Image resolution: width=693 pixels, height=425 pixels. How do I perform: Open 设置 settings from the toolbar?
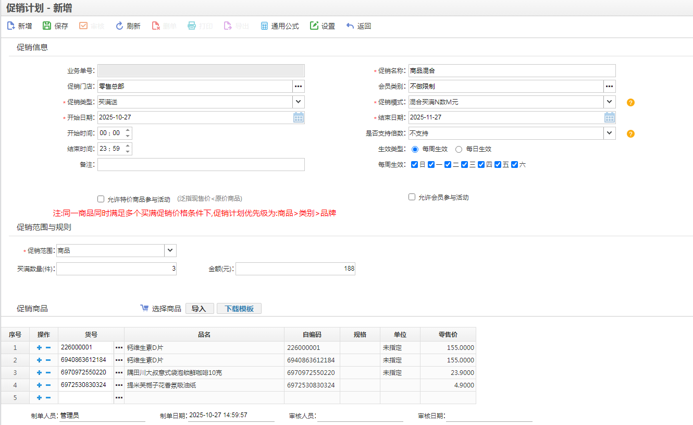(x=314, y=26)
